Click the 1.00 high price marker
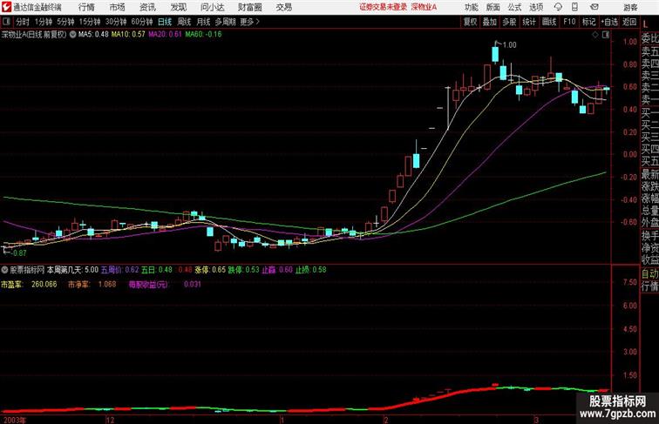Image resolution: width=659 pixels, height=424 pixels. tap(510, 45)
